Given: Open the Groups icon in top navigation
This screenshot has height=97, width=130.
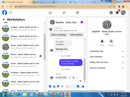Looking at the screenshot, I should (77, 13).
